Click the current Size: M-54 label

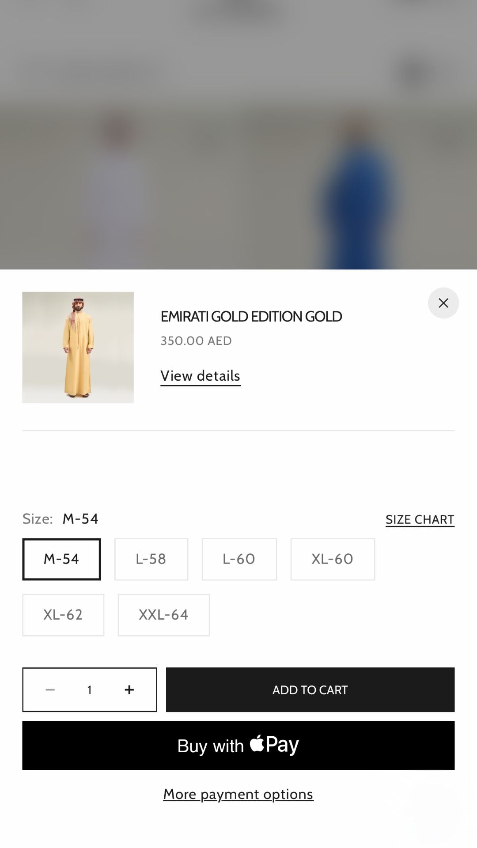pyautogui.click(x=61, y=519)
